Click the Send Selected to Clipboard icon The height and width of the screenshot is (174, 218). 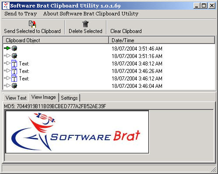point(32,24)
